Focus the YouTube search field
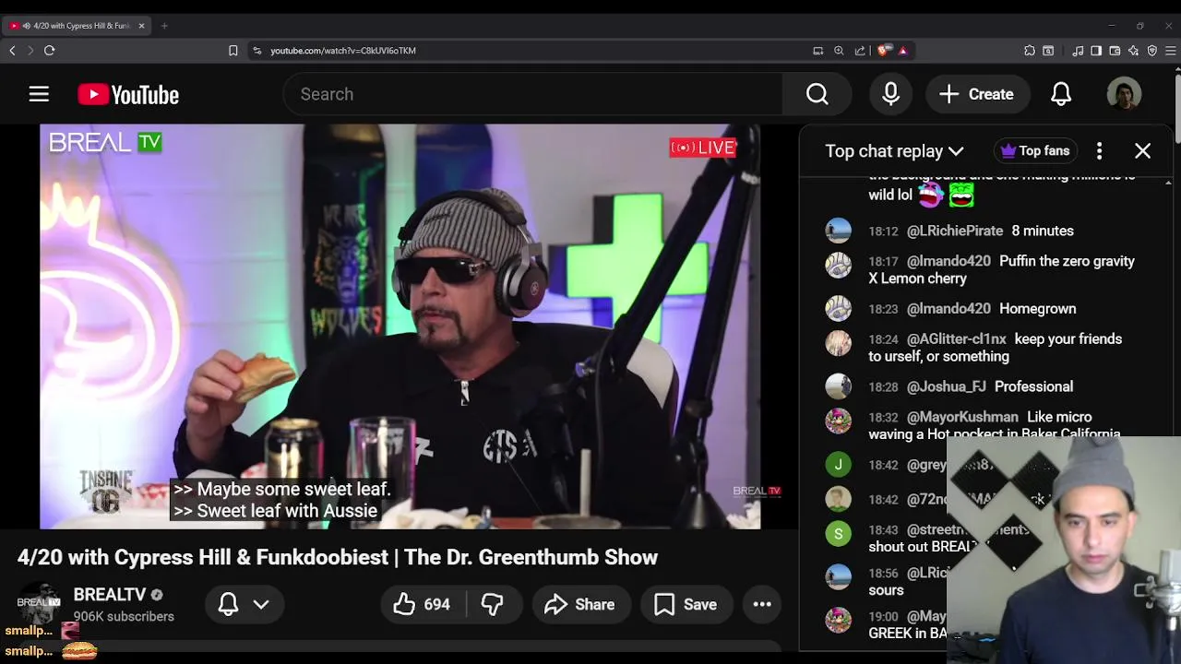The height and width of the screenshot is (664, 1181). (533, 94)
